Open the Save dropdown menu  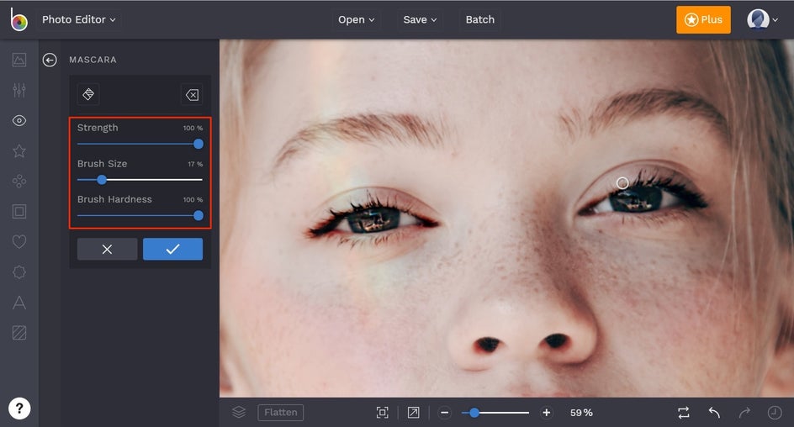click(420, 19)
